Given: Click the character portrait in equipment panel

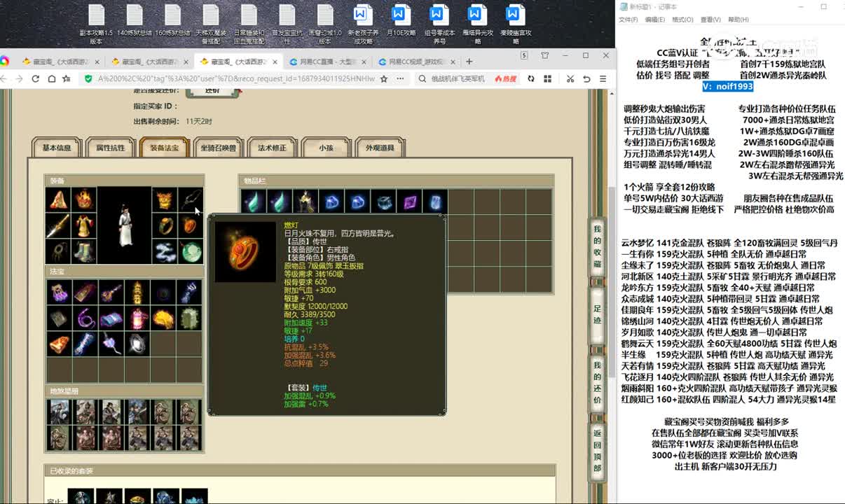Looking at the screenshot, I should point(125,225).
